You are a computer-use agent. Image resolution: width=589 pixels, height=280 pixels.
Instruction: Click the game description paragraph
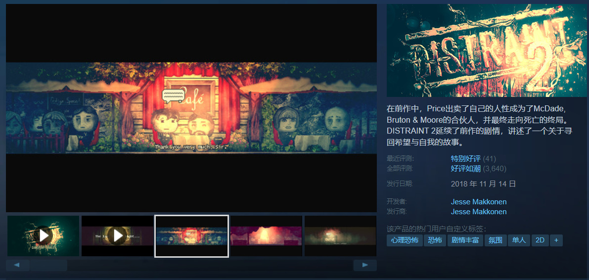tap(480, 126)
